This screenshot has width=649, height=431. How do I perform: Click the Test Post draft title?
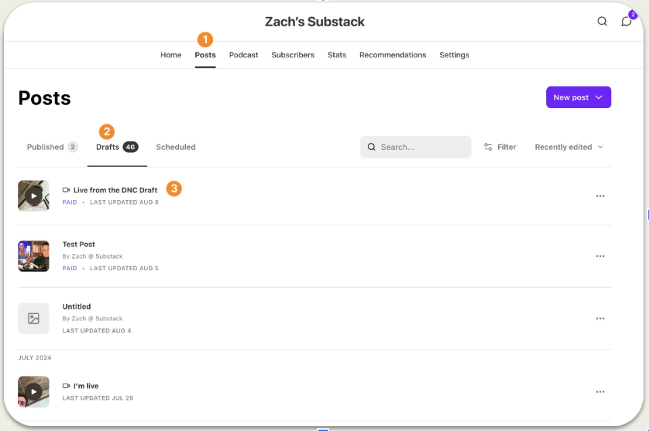coord(78,244)
